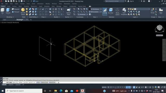The height and width of the screenshot is (93, 166).
Task: Select the Box solid tool
Action: pos(2,11)
